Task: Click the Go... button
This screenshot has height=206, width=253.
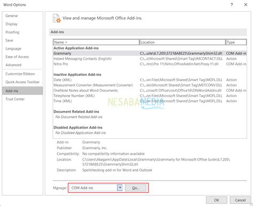Action: coord(136,188)
